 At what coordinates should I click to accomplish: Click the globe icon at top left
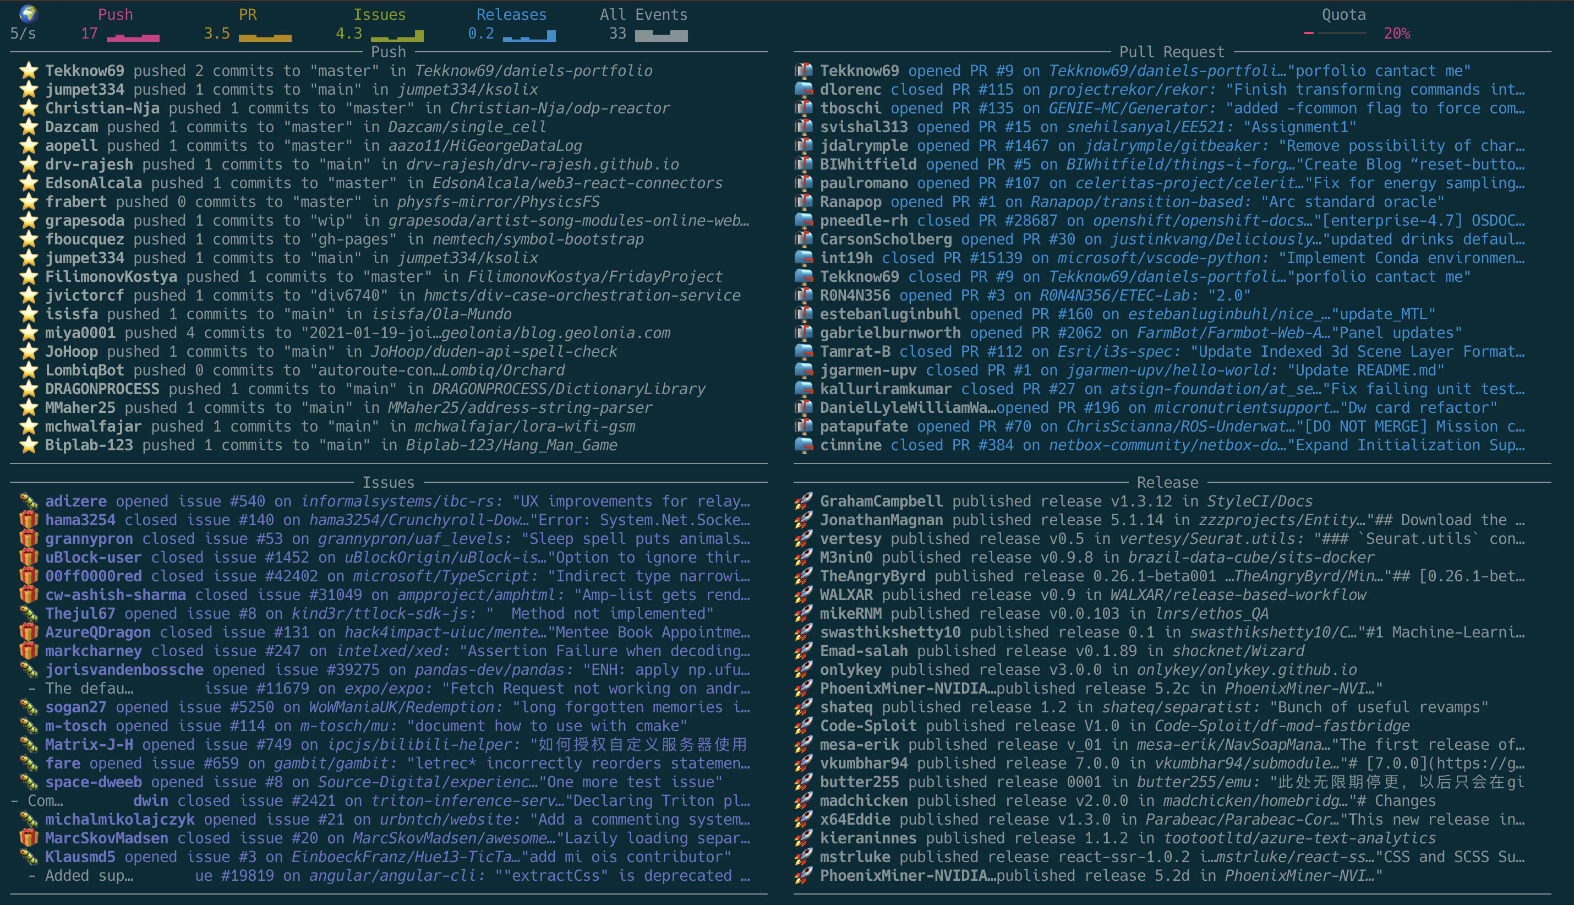pyautogui.click(x=28, y=13)
